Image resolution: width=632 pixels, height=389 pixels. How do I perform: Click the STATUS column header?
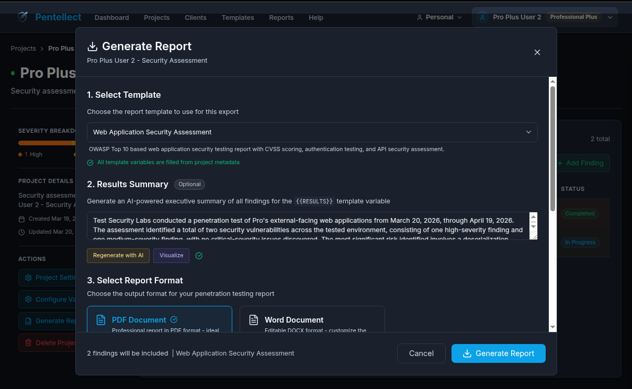pos(573,189)
